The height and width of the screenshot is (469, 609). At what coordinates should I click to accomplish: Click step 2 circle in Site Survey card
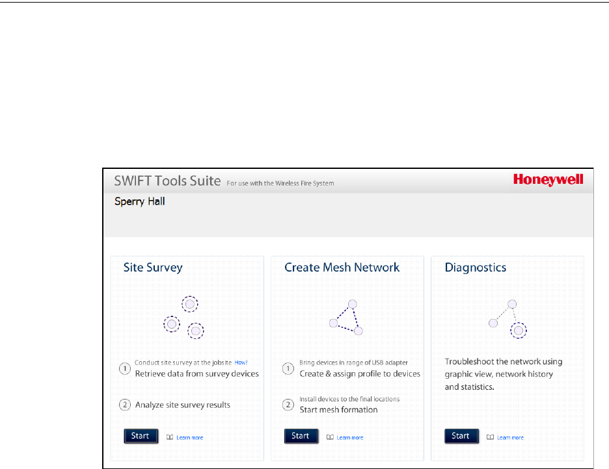[x=125, y=405]
